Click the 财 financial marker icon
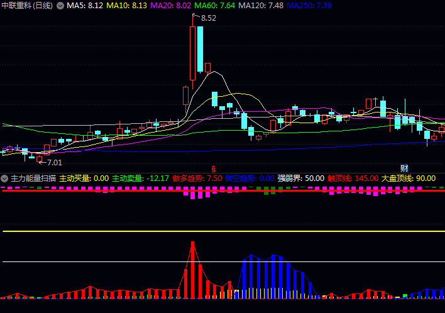Screen dimensions: 445x313 [x=405, y=168]
